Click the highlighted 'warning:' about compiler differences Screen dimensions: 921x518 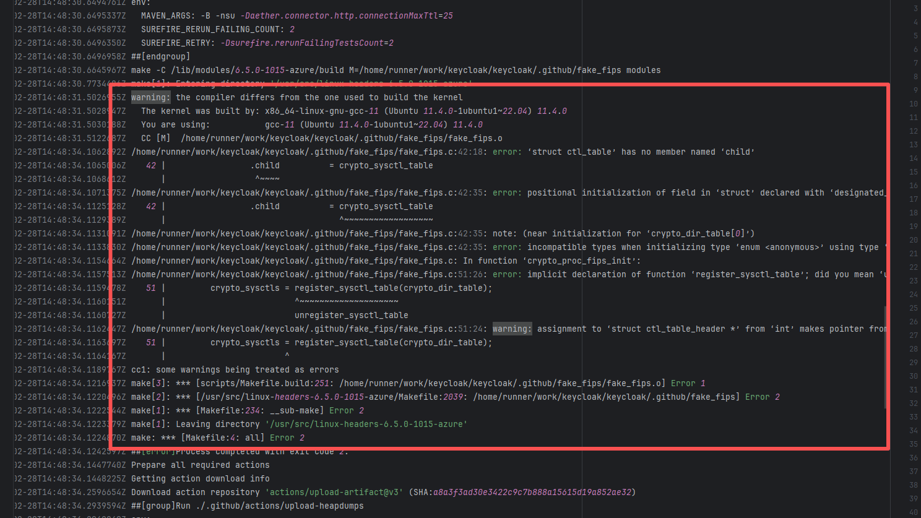pos(150,97)
